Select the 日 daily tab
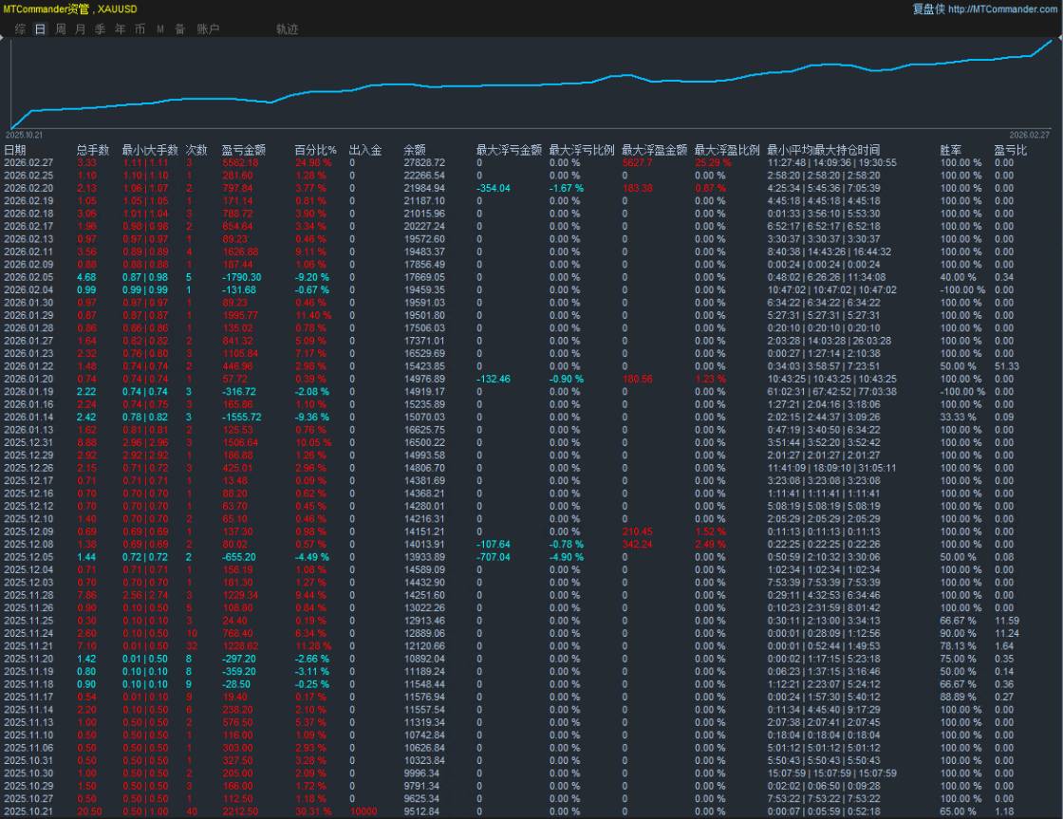This screenshot has height=819, width=1063. tap(40, 29)
